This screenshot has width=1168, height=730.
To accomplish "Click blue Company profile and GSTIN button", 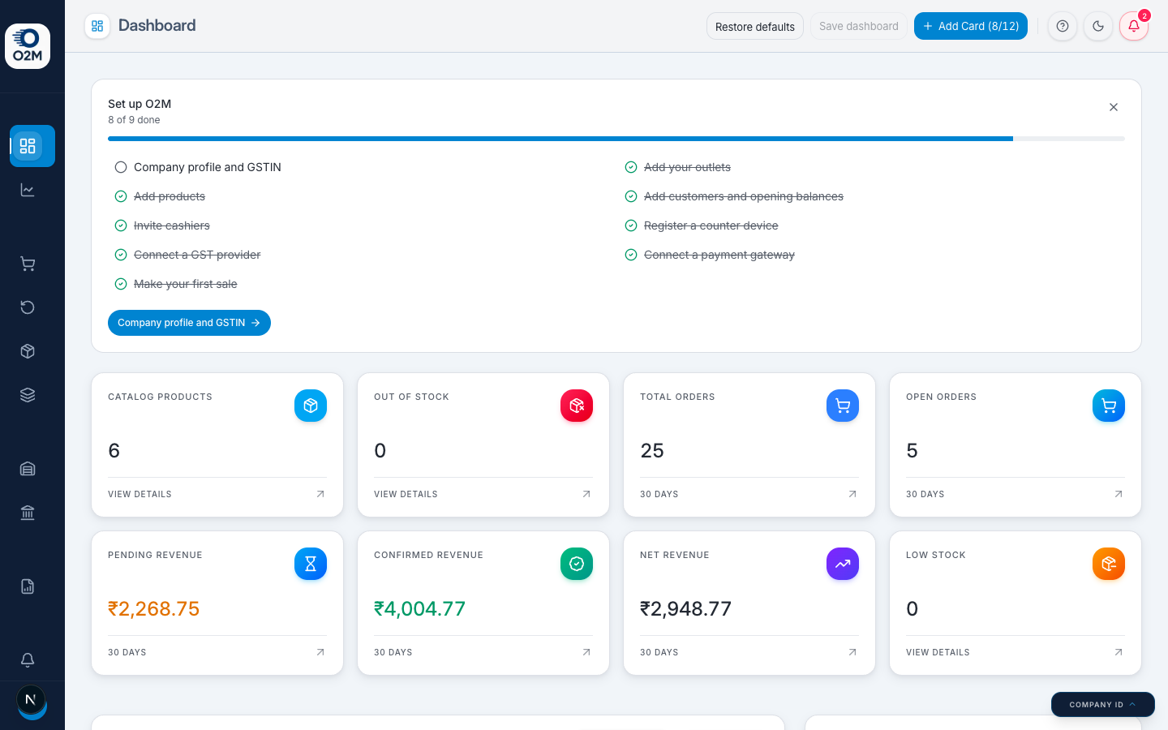I will (189, 323).
